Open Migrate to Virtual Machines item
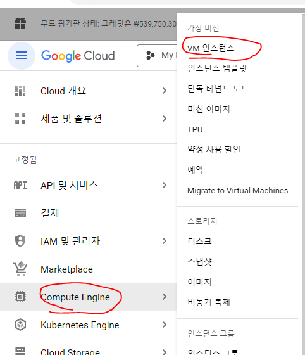 (238, 191)
